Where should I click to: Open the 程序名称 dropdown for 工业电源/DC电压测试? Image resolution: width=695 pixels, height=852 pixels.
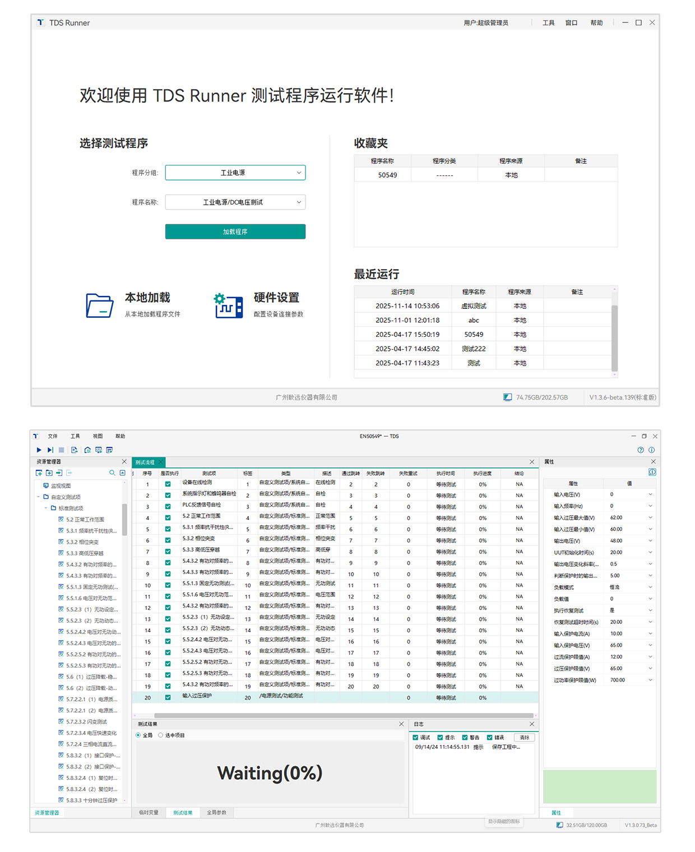235,202
